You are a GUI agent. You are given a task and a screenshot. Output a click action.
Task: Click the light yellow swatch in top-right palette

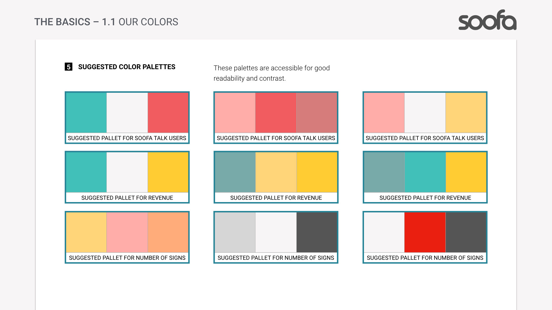tap(465, 113)
